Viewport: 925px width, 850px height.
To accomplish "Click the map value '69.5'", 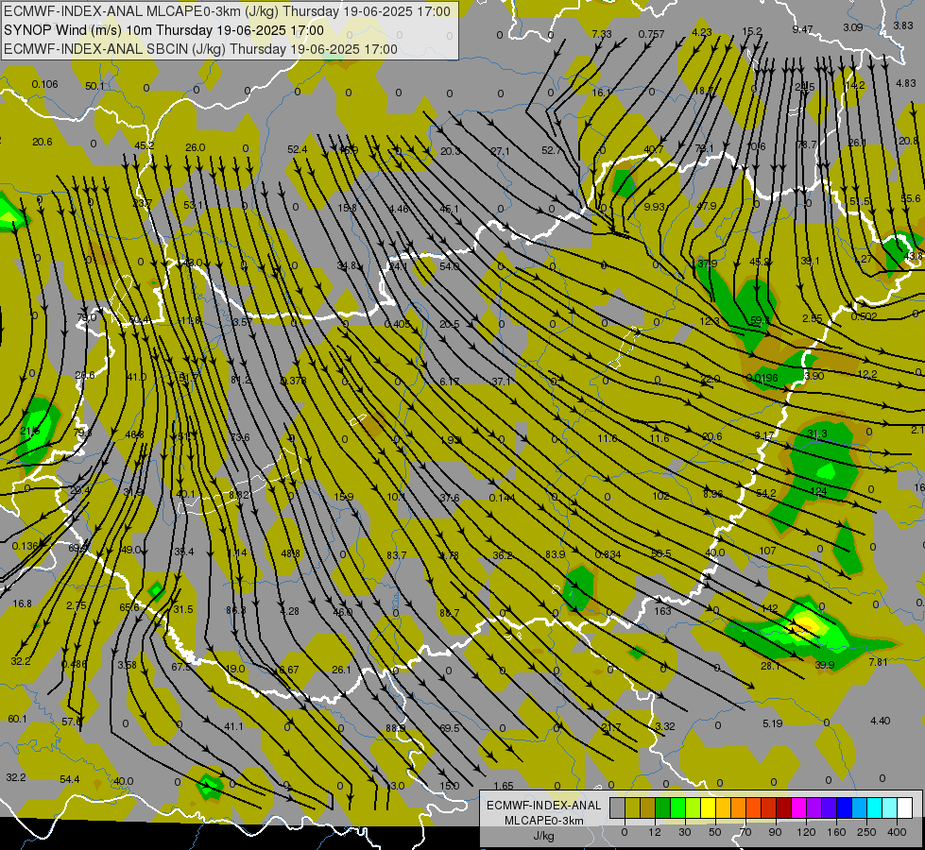I will pyautogui.click(x=450, y=728).
